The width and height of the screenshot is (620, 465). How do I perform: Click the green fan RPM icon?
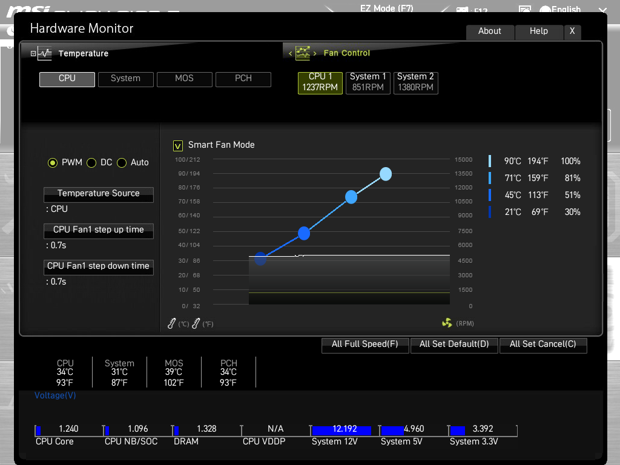447,323
